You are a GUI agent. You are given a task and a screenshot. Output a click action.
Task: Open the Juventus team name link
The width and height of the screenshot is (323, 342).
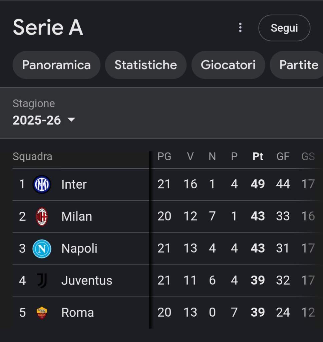pyautogui.click(x=87, y=281)
